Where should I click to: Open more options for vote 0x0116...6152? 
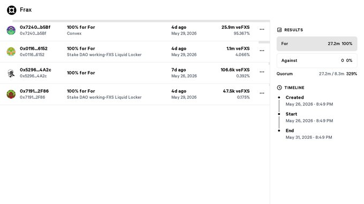(262, 51)
